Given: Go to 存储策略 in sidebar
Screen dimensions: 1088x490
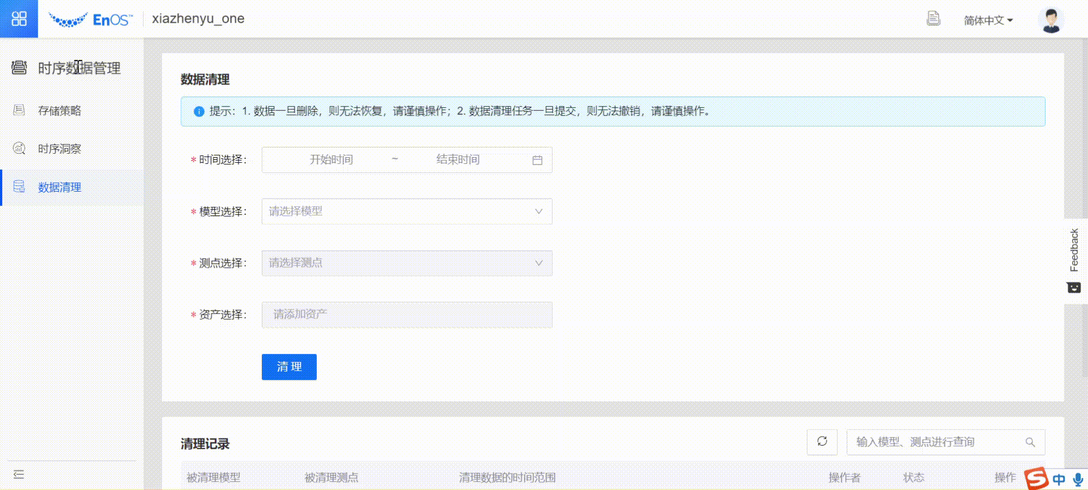Looking at the screenshot, I should [x=60, y=111].
